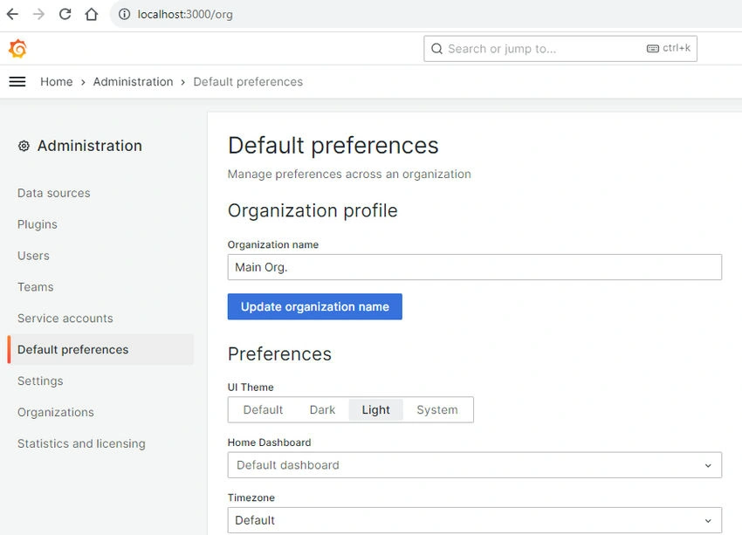Click the browser forward arrow

[x=38, y=14]
